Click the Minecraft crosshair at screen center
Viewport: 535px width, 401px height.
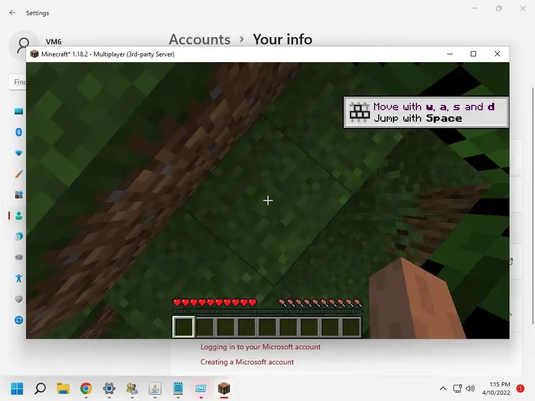(268, 200)
